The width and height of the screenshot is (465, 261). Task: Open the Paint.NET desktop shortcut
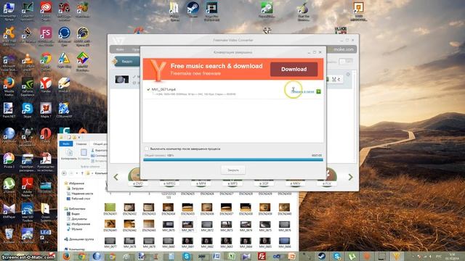9,110
